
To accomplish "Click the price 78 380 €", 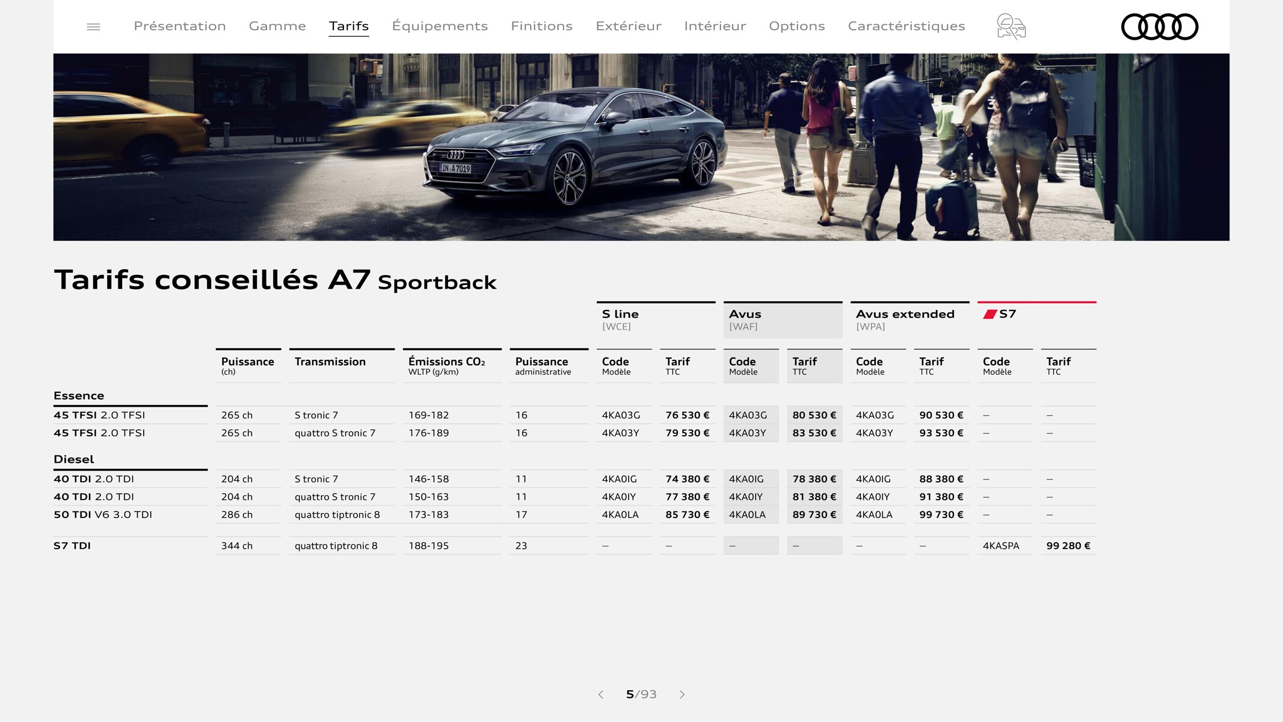I will [814, 479].
